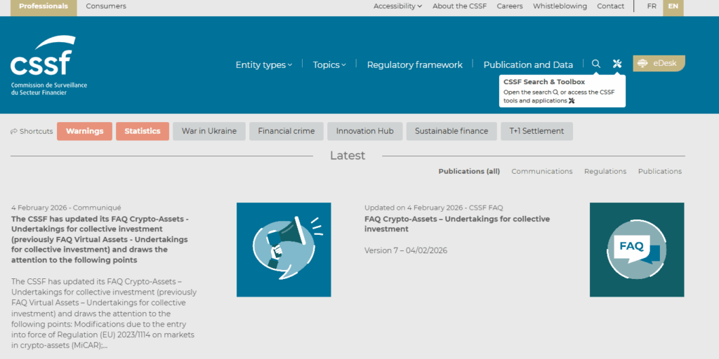Open the CSSF toolbox tools icon
Screen dimensions: 719x359
click(617, 64)
